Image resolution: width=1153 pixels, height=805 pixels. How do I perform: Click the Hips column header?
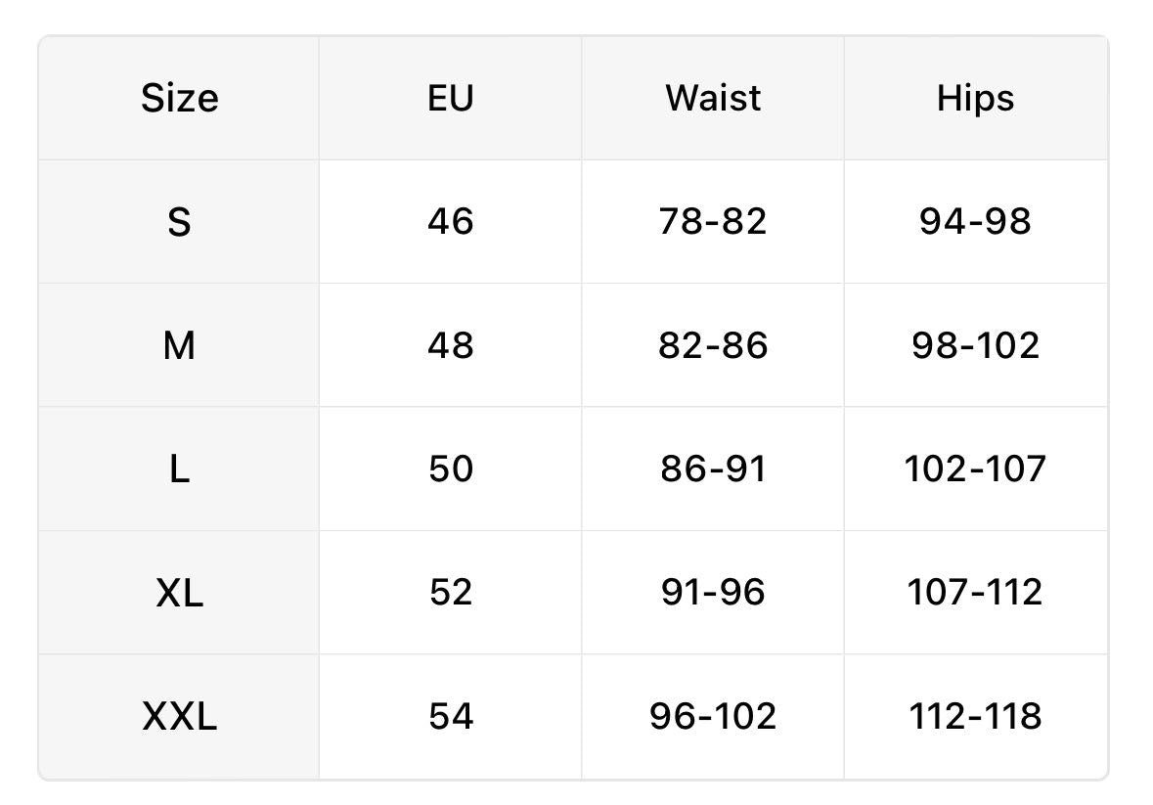point(975,98)
